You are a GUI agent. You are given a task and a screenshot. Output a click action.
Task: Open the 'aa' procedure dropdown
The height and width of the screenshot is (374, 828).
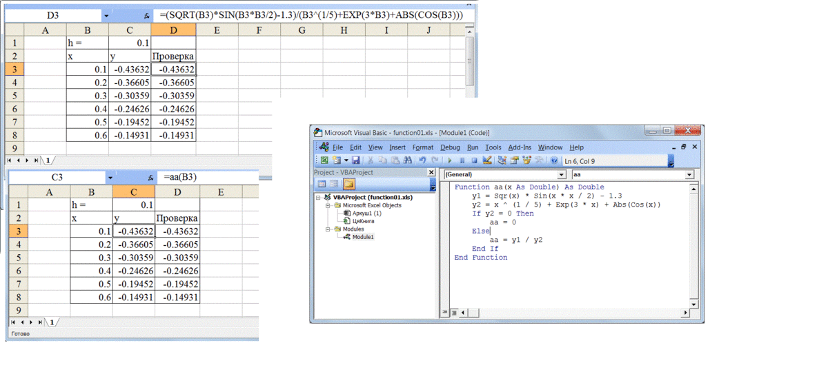[x=689, y=175]
